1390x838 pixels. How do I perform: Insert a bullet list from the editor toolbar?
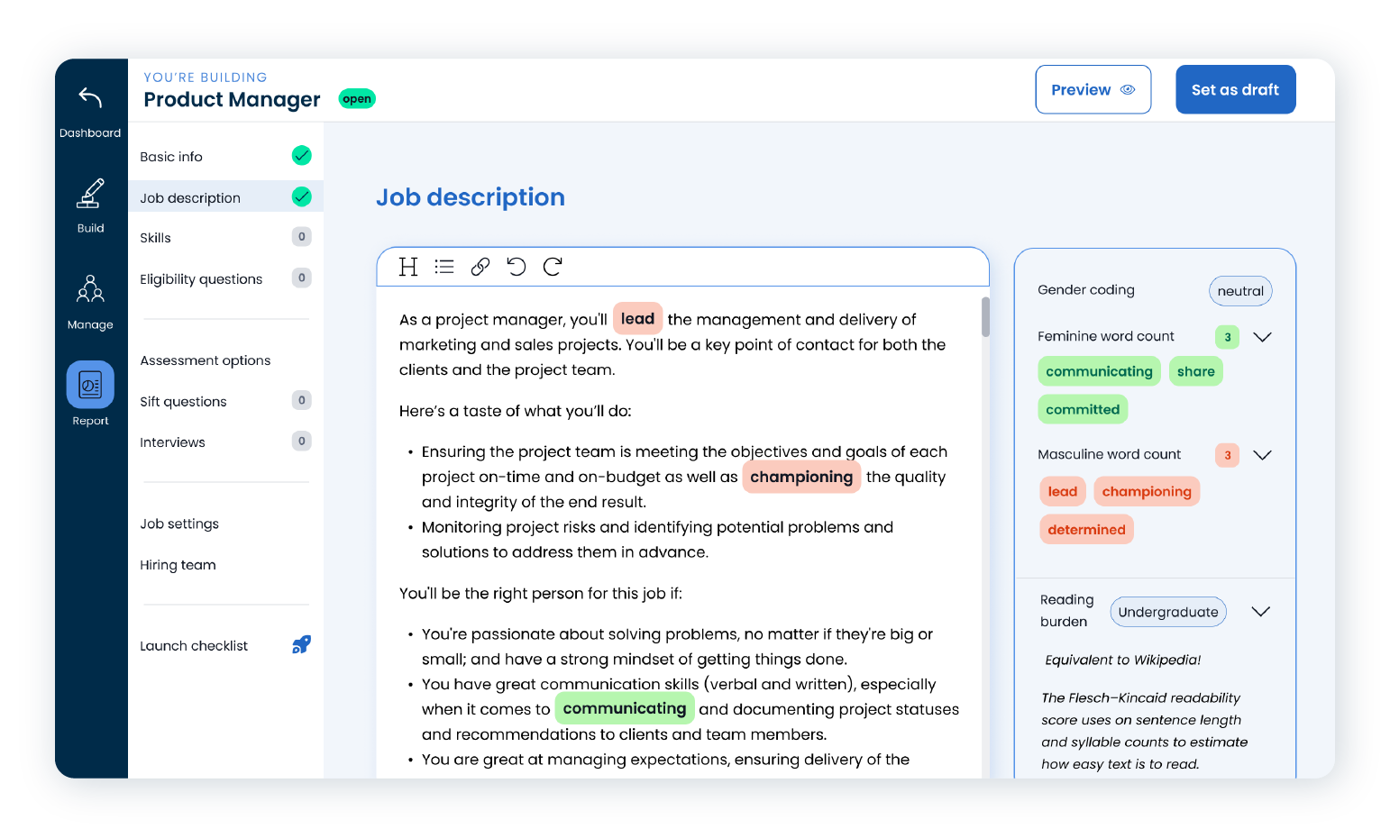coord(444,267)
